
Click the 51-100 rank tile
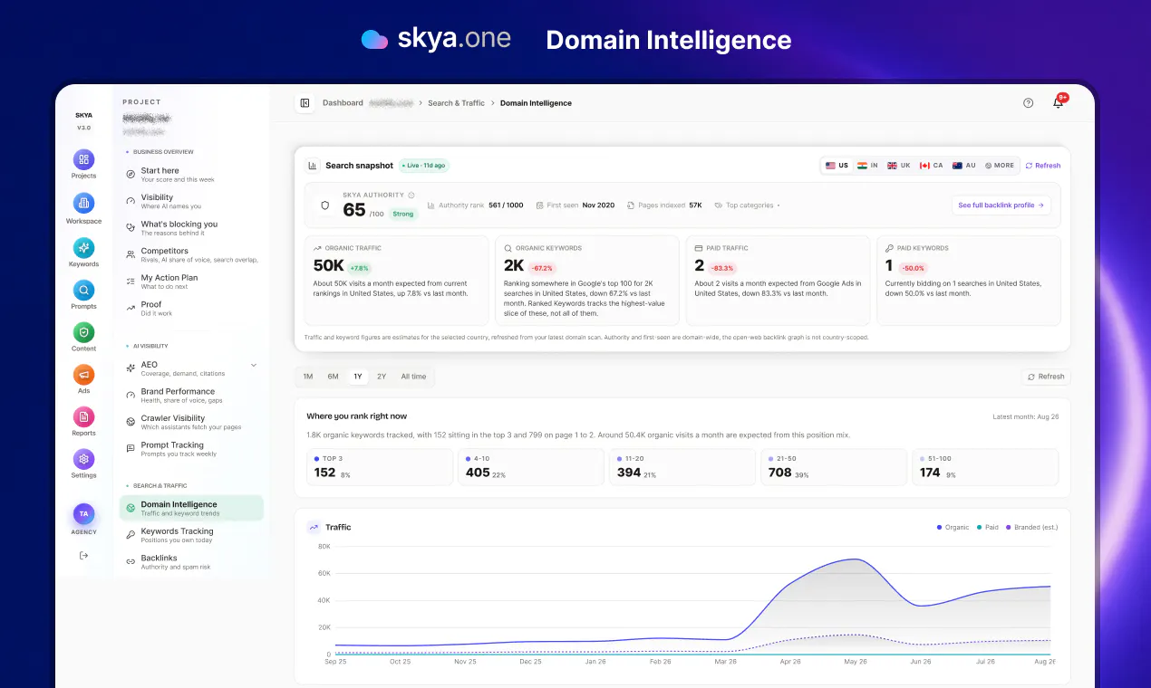coord(985,467)
